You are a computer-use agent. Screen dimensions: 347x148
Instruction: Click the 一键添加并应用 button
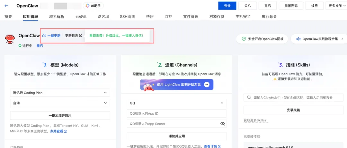tap(60, 115)
